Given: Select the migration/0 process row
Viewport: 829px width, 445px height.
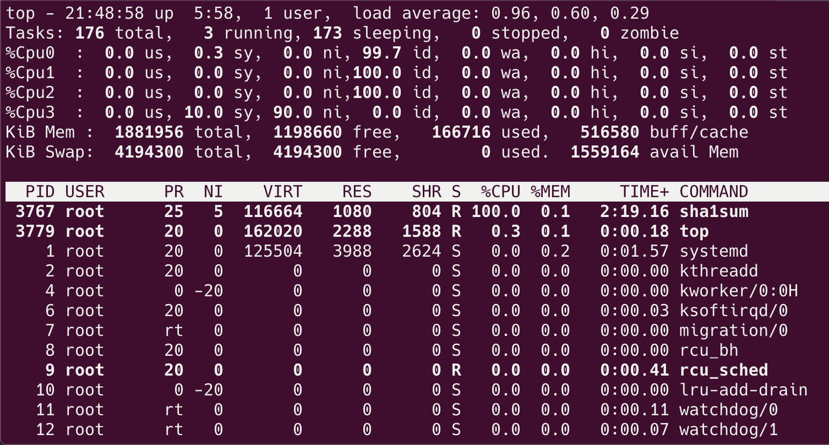Looking at the screenshot, I should click(403, 330).
